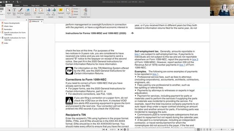This screenshot has height=131, width=234.
Task: Expand Specific Instructions for Form 1099-MISC bookmark
Action: [x=0, y=32]
